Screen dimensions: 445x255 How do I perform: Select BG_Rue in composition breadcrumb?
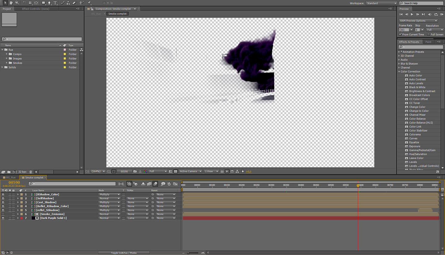click(96, 14)
